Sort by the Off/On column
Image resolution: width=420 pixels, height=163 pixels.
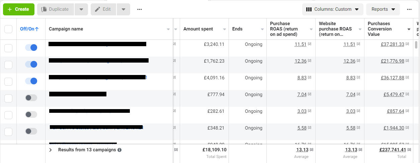(29, 29)
